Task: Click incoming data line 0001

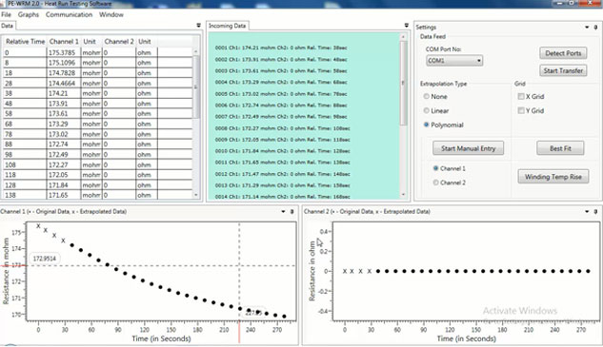Action: [x=281, y=48]
